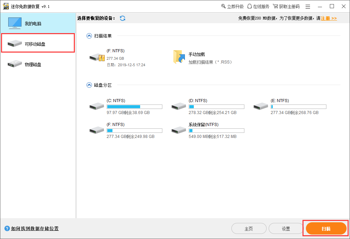The height and width of the screenshot is (239, 350).
Task: Click the 扫描 button
Action: coord(326,228)
